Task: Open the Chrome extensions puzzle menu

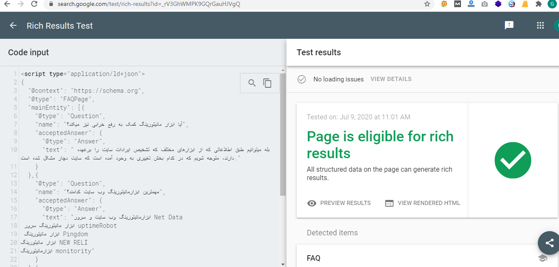Action: pyautogui.click(x=538, y=4)
